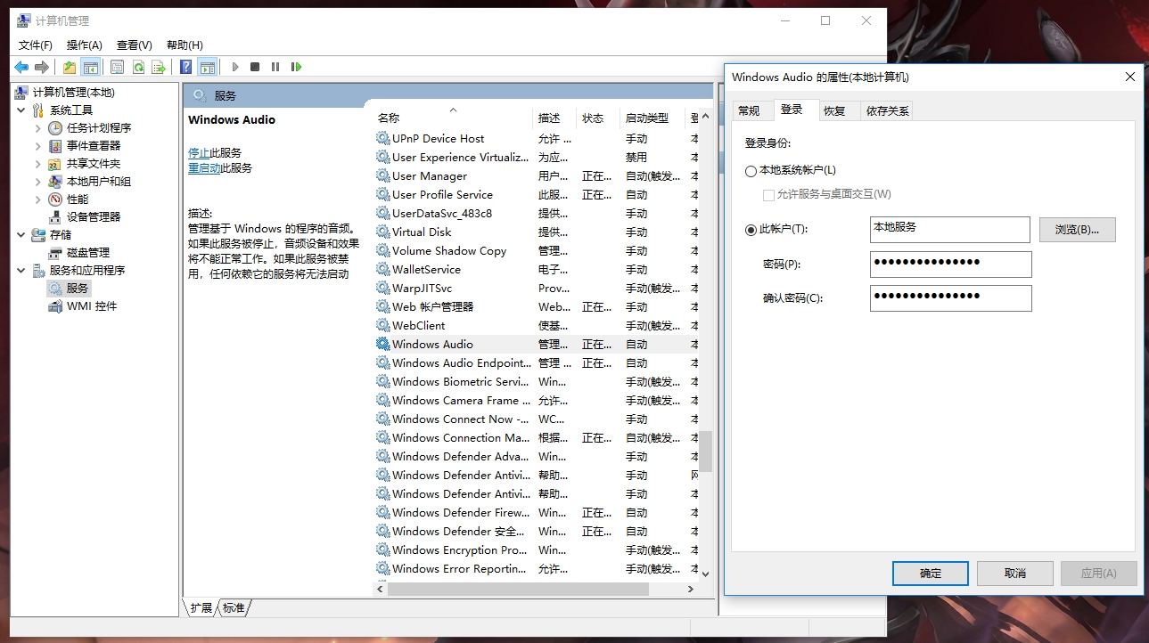The height and width of the screenshot is (643, 1149).
Task: Collapse the 服务和应用程序 tree node
Action: (21, 271)
